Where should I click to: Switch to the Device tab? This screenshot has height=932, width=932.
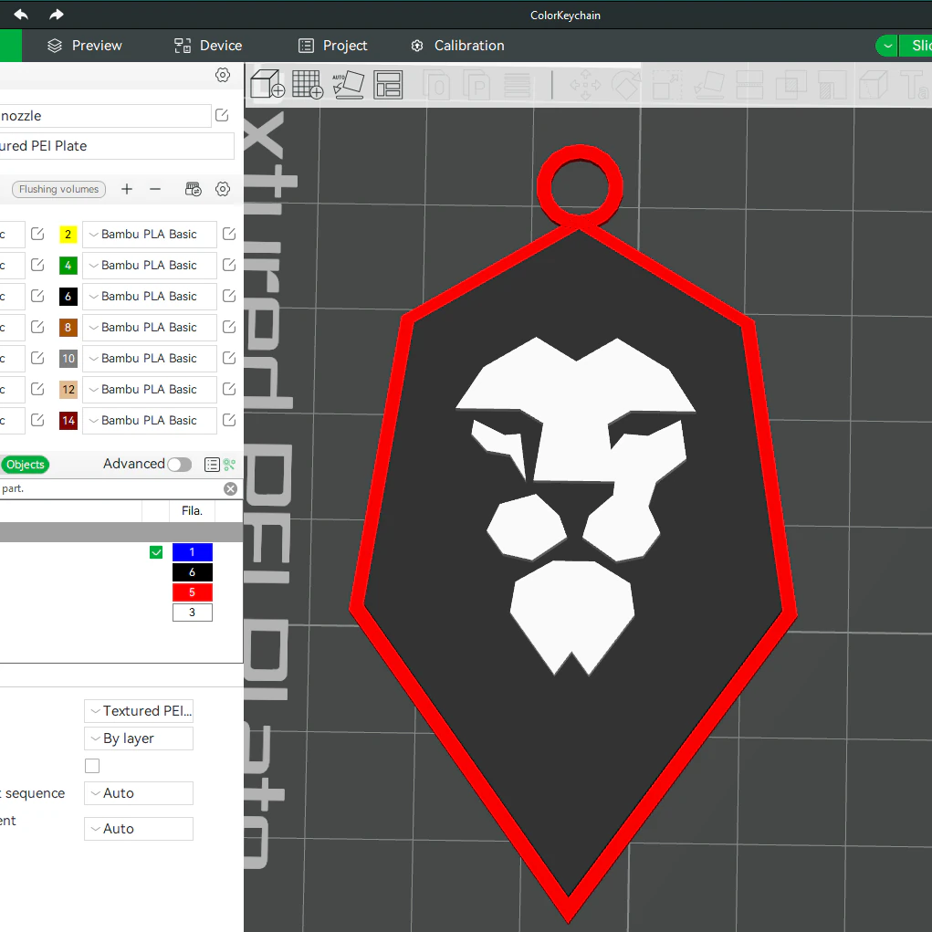tap(208, 46)
